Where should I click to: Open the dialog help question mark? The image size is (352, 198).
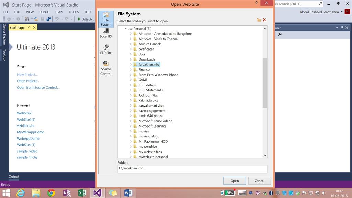[x=256, y=3]
